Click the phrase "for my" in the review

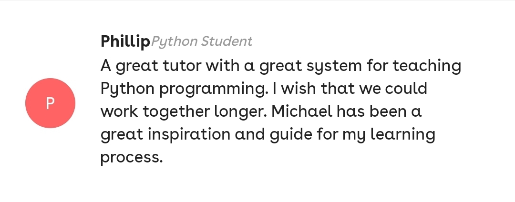point(342,135)
